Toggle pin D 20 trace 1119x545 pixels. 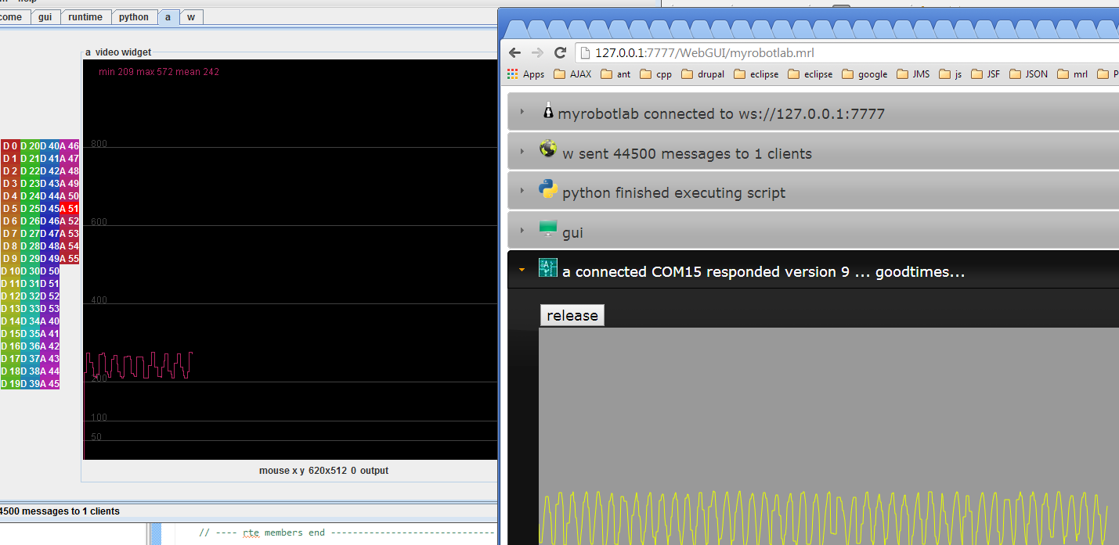pyautogui.click(x=30, y=145)
